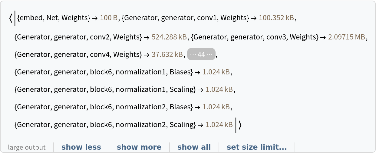Click the {embed, Net, Weights} key
Viewport: 376px width, 153px height.
tap(54, 18)
